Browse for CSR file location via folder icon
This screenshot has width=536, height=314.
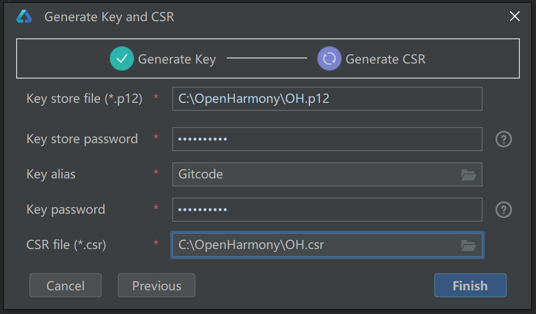(468, 245)
